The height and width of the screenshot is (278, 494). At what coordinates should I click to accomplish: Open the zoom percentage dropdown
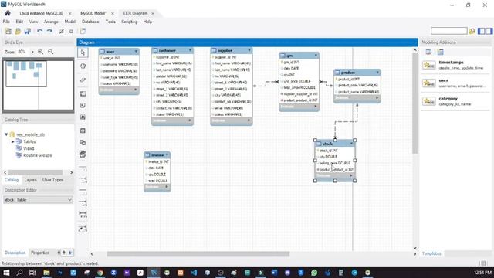point(32,52)
